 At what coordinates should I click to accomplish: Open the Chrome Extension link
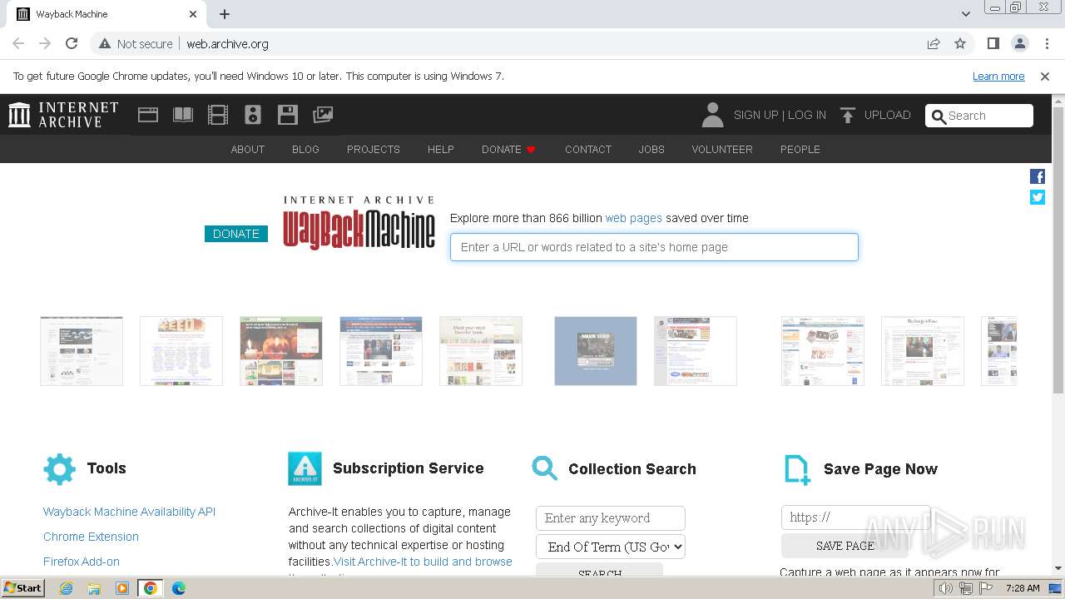91,537
